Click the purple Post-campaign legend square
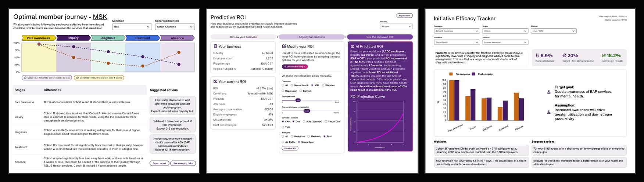This screenshot has height=182, width=644. point(473,74)
